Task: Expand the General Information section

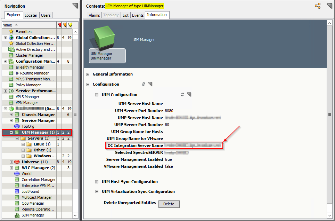Action: coord(88,74)
